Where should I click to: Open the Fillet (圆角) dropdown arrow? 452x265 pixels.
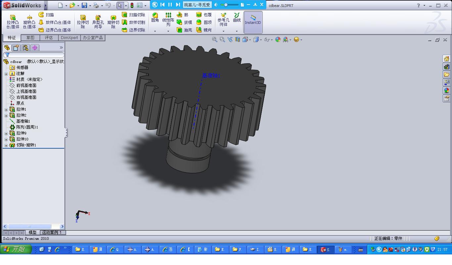tap(155, 31)
